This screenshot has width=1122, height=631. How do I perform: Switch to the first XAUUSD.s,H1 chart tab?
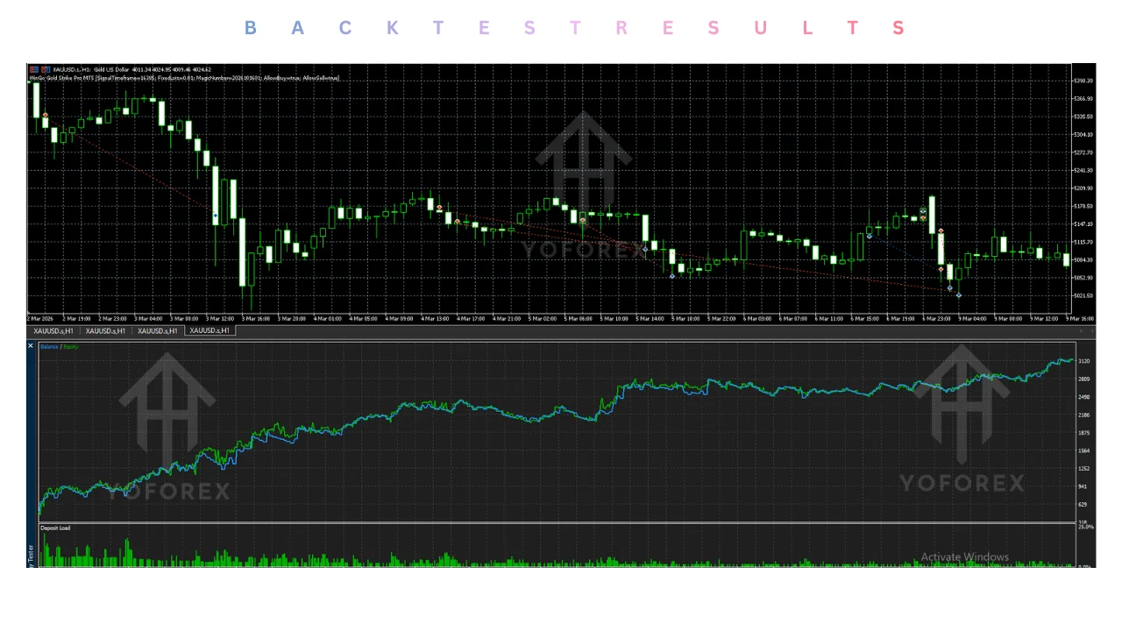[53, 330]
